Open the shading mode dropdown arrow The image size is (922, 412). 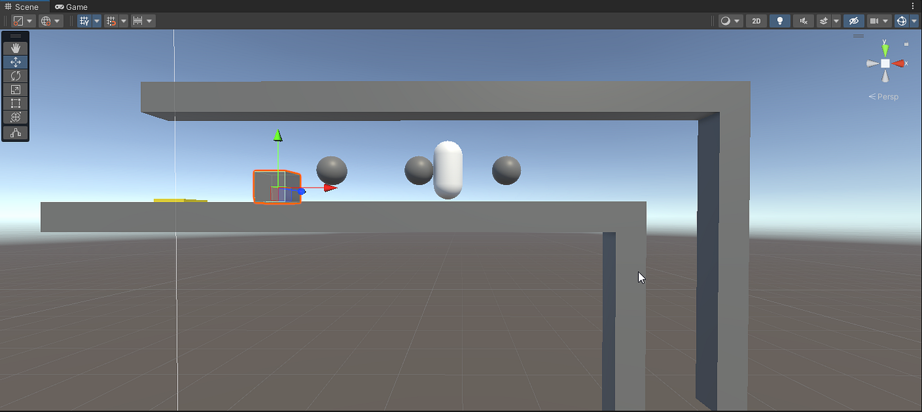click(738, 21)
